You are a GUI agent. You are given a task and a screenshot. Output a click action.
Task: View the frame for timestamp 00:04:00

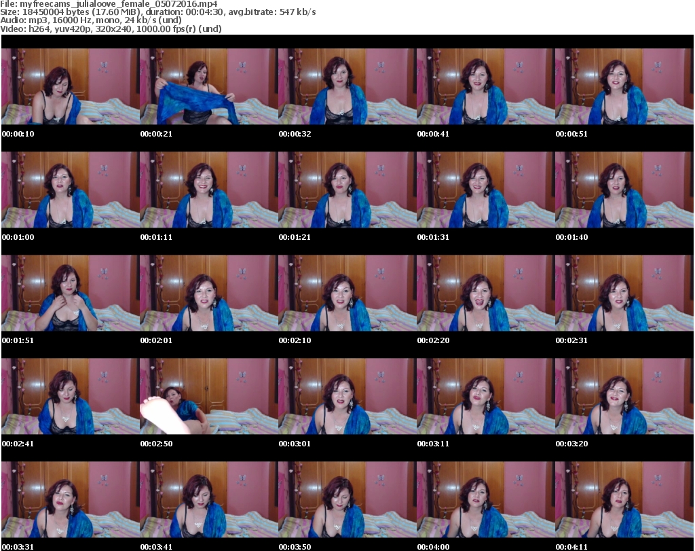pyautogui.click(x=485, y=499)
